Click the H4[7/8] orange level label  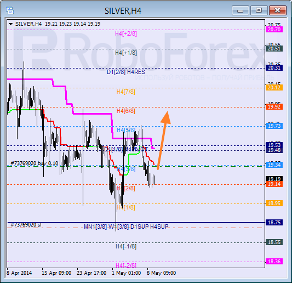coord(126,92)
